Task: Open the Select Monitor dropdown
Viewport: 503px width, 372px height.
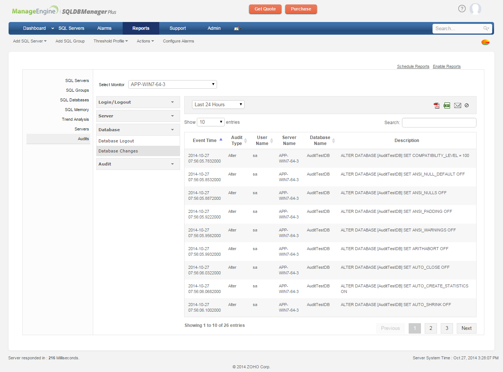Action: pos(173,85)
